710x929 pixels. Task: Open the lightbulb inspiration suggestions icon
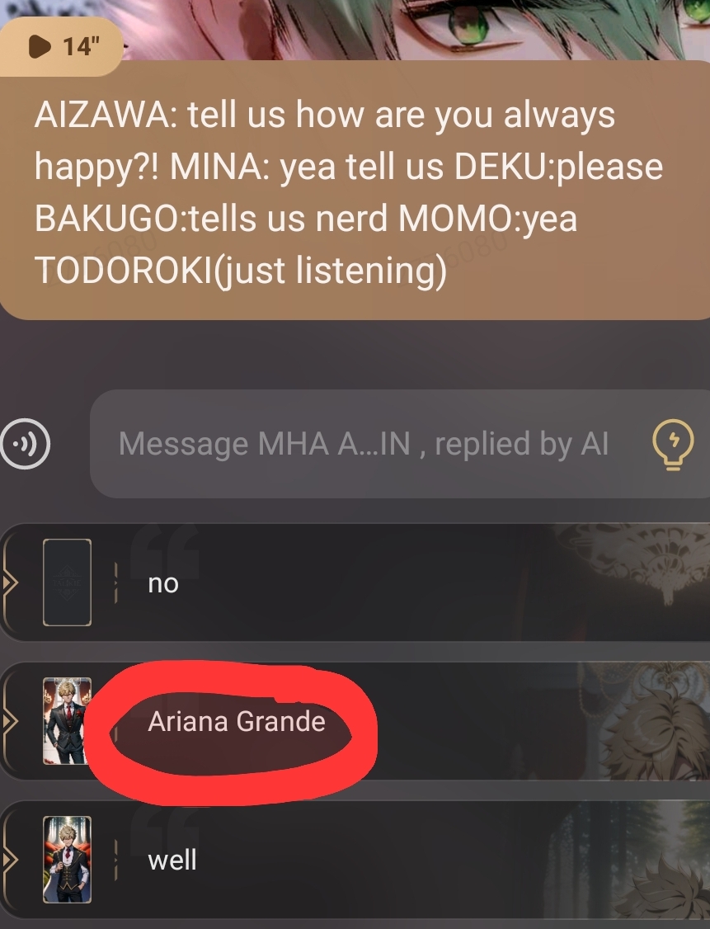tap(673, 445)
